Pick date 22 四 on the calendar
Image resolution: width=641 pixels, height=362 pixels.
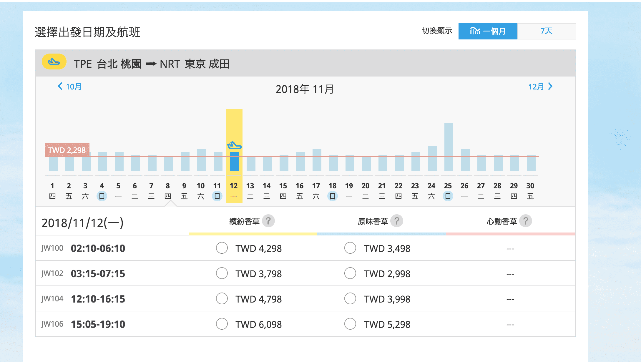(x=398, y=191)
